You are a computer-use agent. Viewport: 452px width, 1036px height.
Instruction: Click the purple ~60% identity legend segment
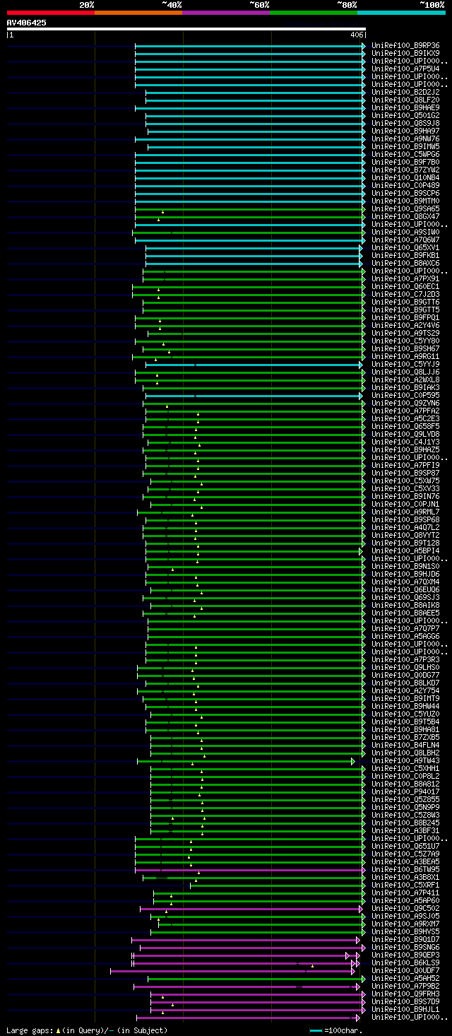[x=226, y=12]
